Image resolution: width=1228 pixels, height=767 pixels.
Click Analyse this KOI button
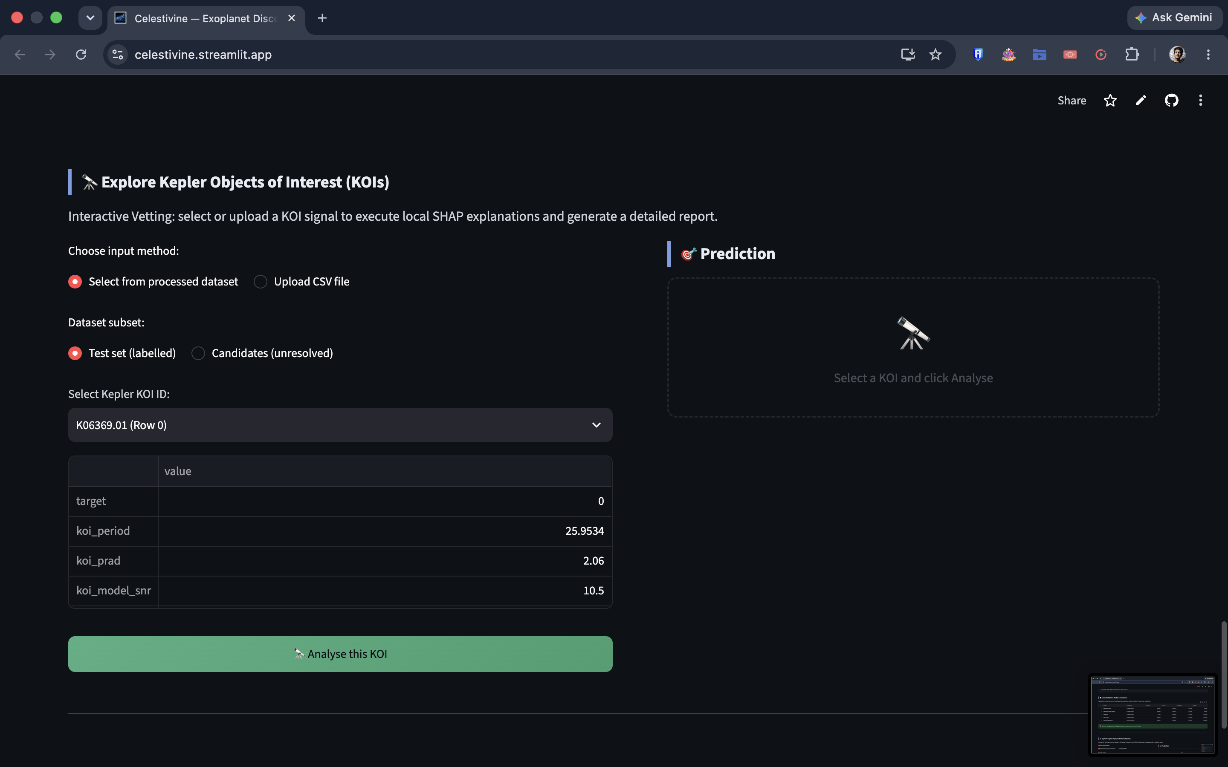[x=340, y=655]
